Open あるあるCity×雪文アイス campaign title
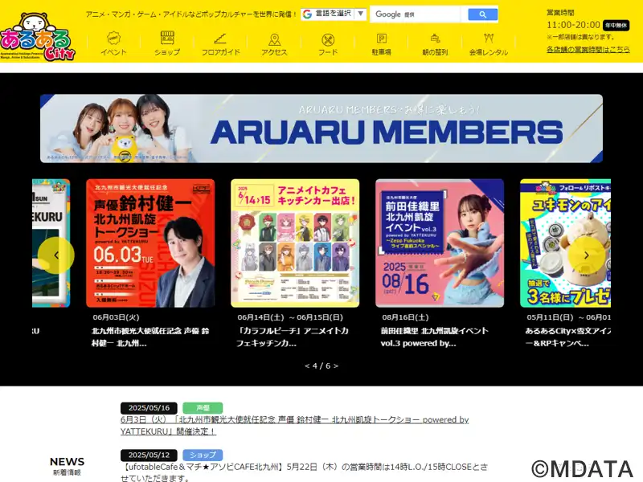 pyautogui.click(x=567, y=337)
